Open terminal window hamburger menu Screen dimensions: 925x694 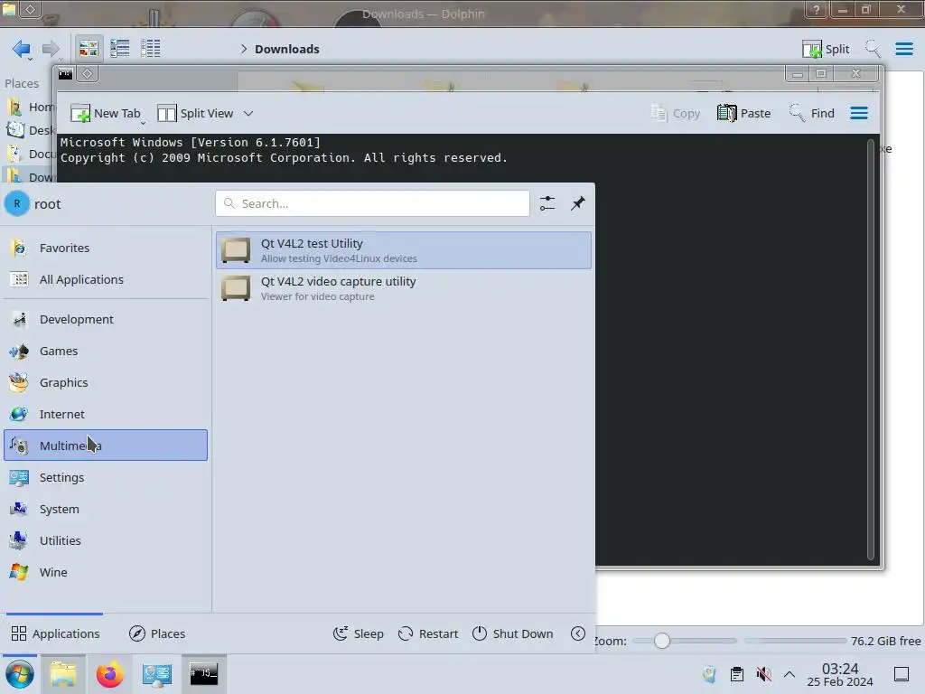[859, 113]
